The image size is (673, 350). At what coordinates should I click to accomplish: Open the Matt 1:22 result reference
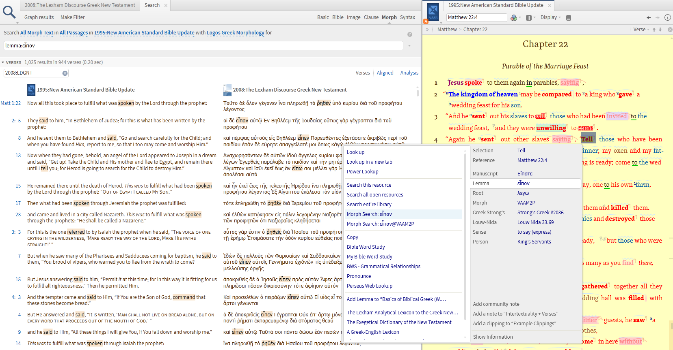click(x=11, y=103)
